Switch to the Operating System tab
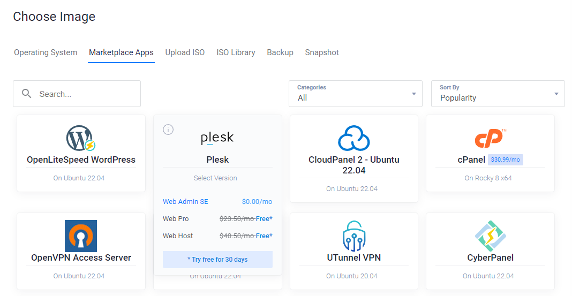This screenshot has height=296, width=572. (46, 52)
